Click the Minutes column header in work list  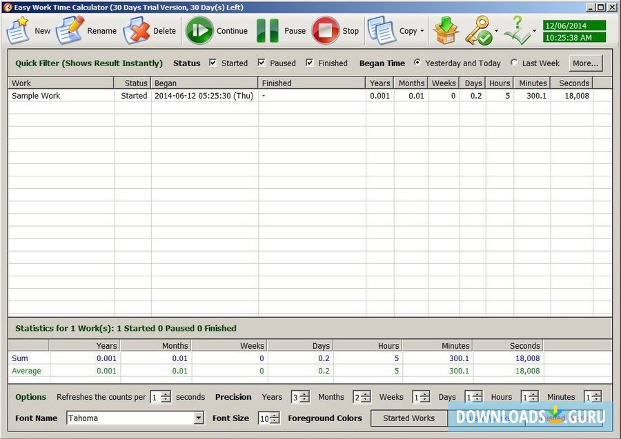coord(532,83)
